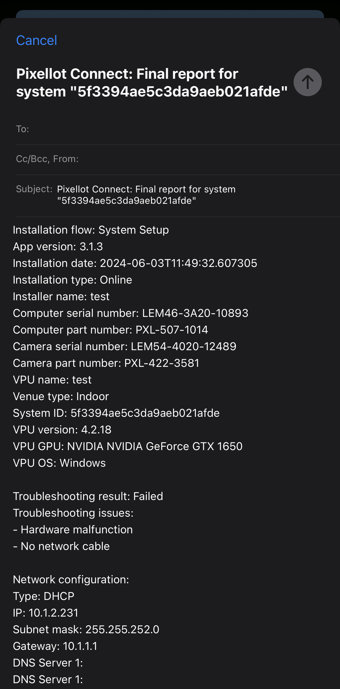
Task: Select the IP address in network configuration
Action: pos(45,613)
